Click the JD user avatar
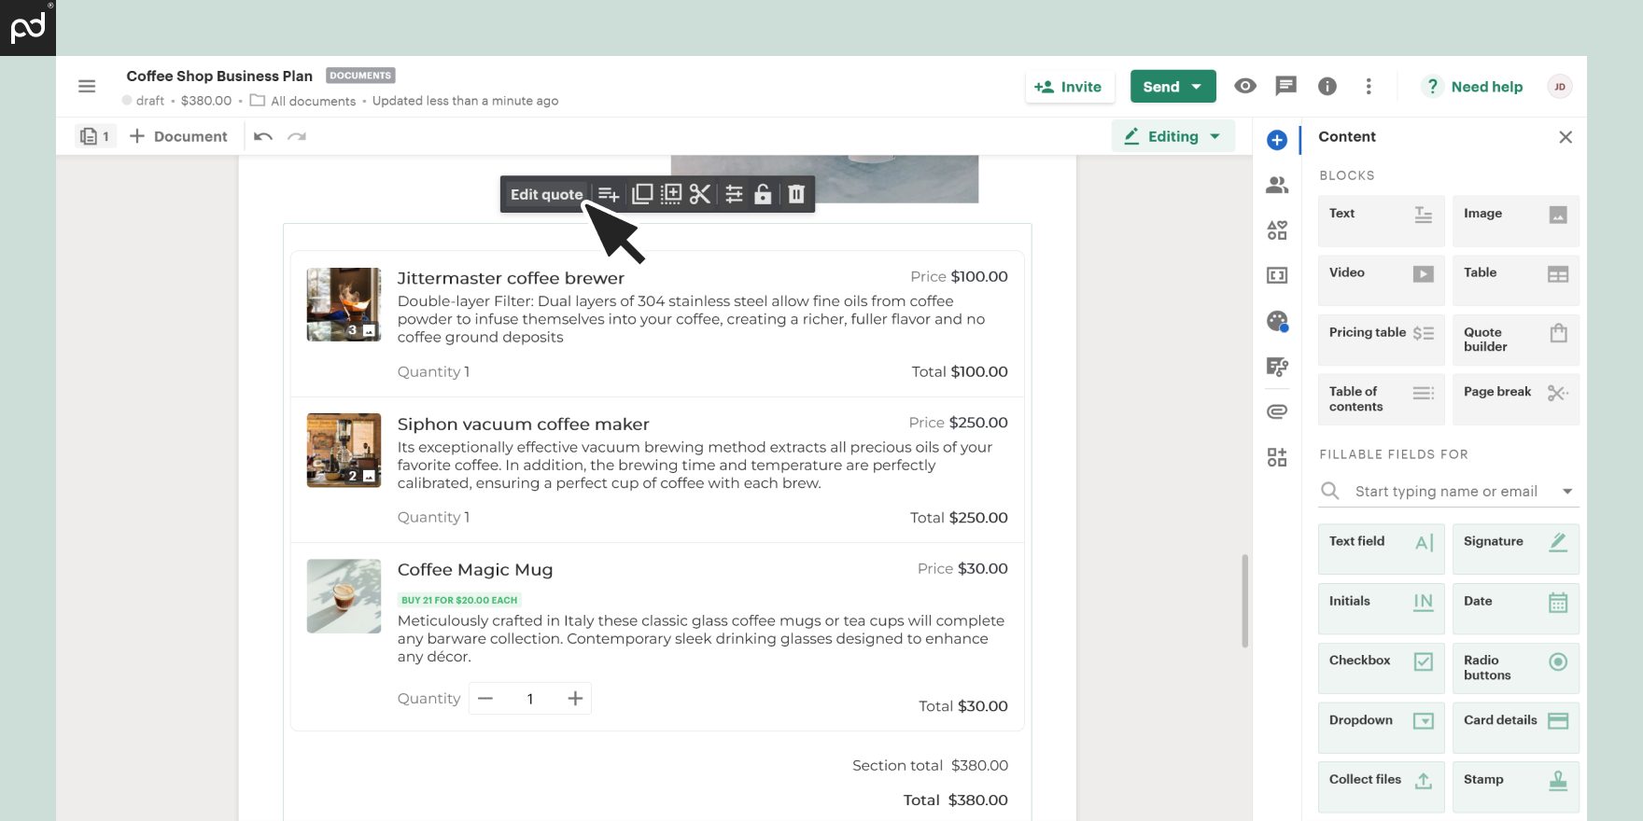 (1559, 87)
